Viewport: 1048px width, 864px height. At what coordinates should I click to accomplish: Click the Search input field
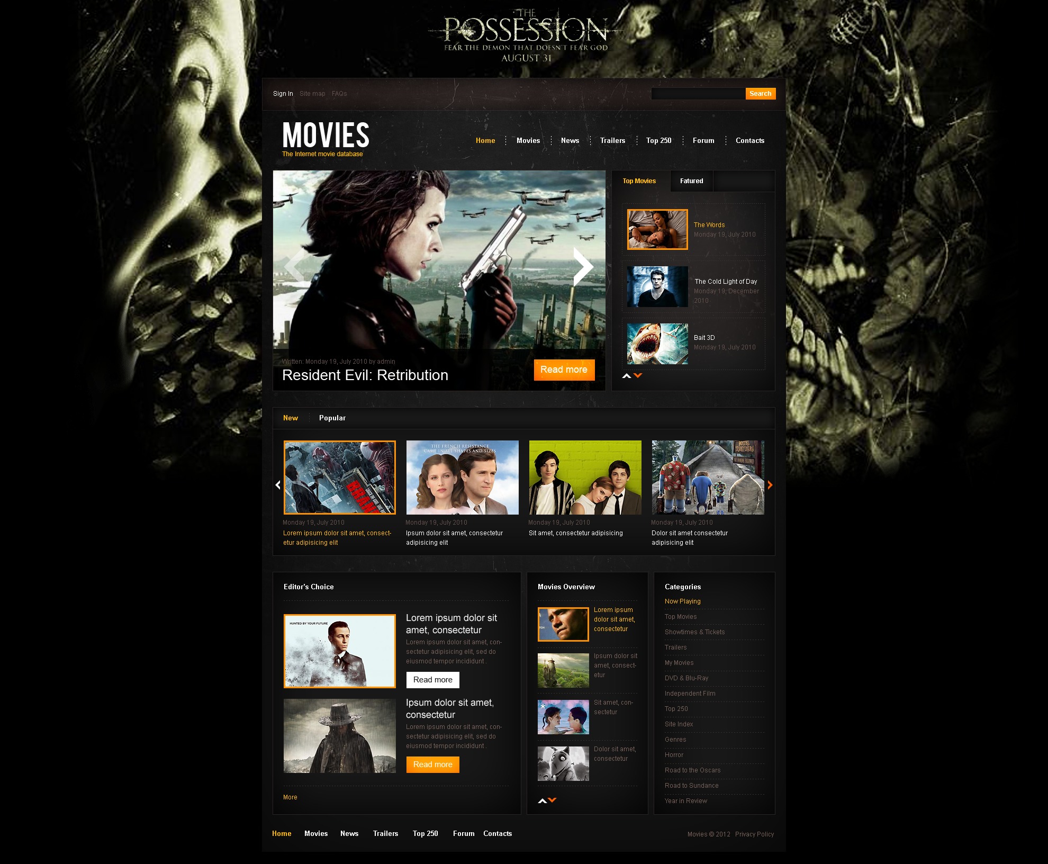(697, 94)
